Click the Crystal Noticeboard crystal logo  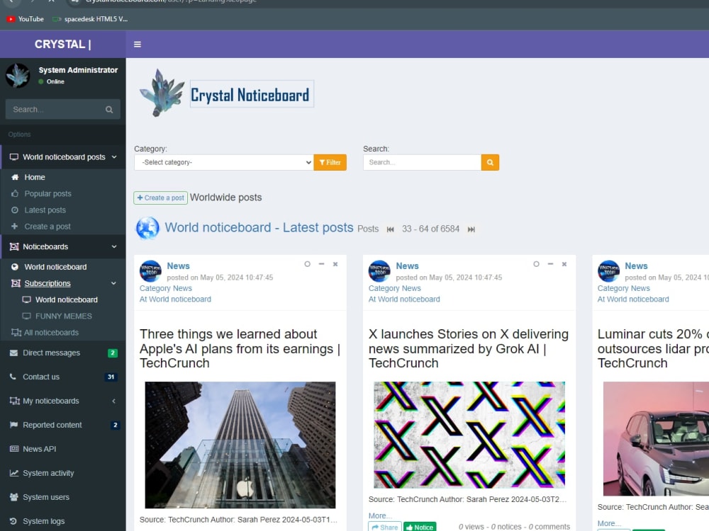point(162,93)
